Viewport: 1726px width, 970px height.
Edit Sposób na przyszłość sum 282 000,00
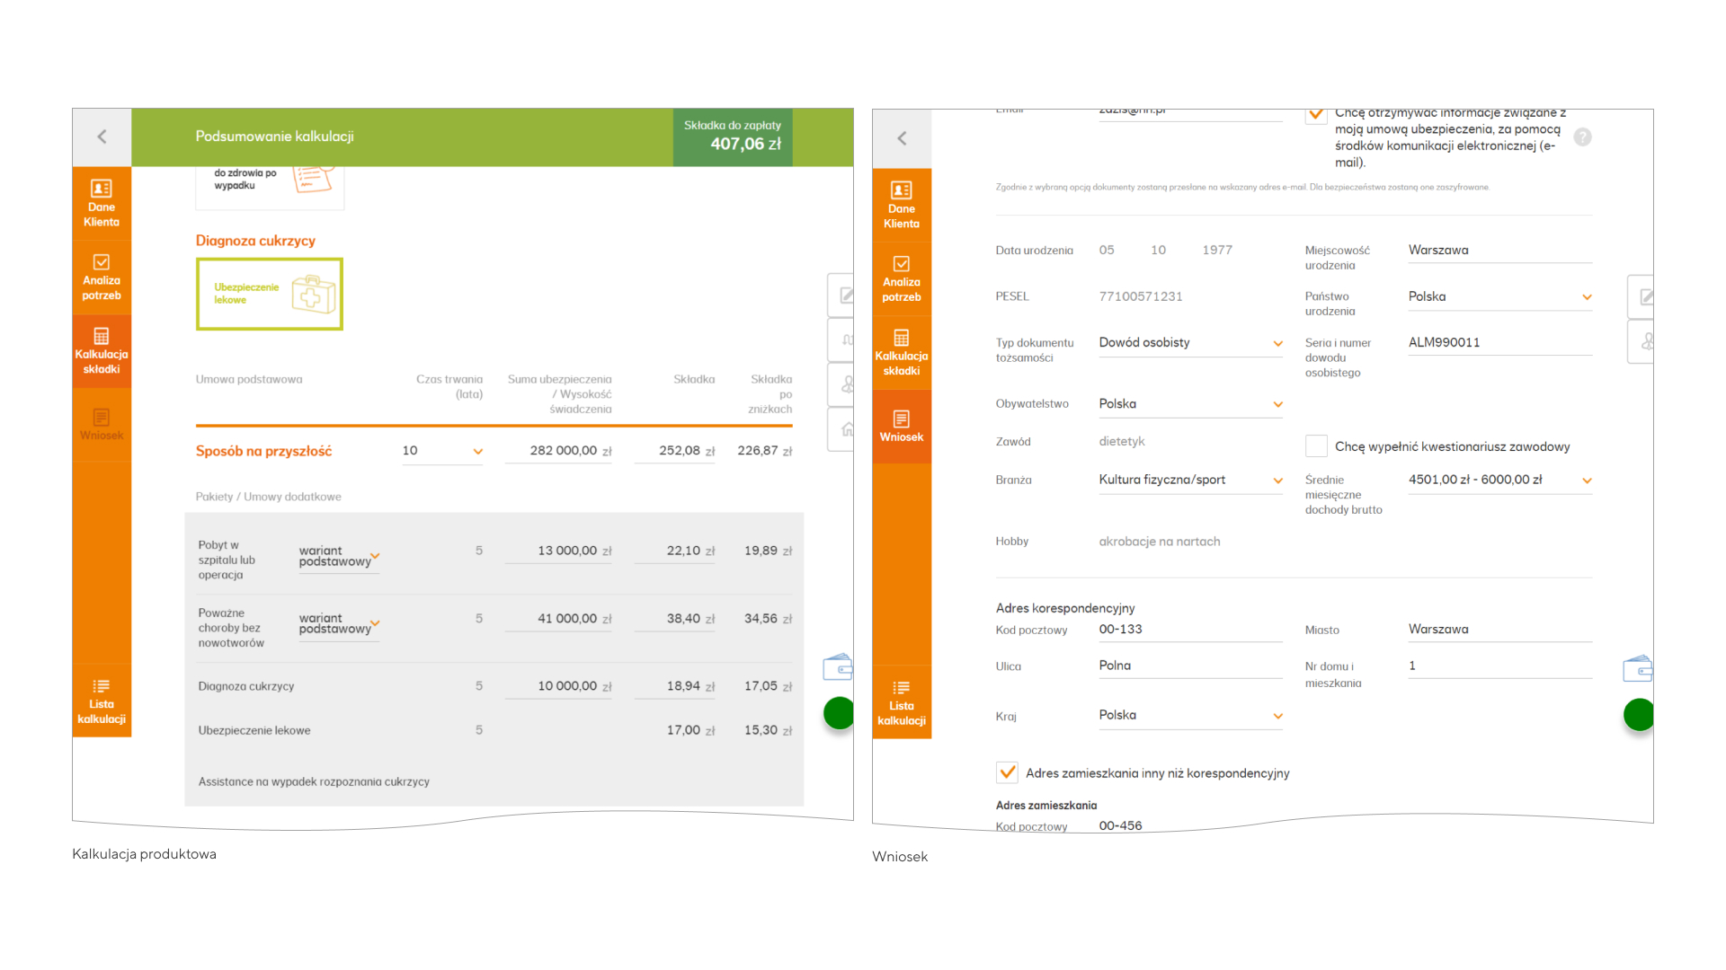tap(558, 451)
